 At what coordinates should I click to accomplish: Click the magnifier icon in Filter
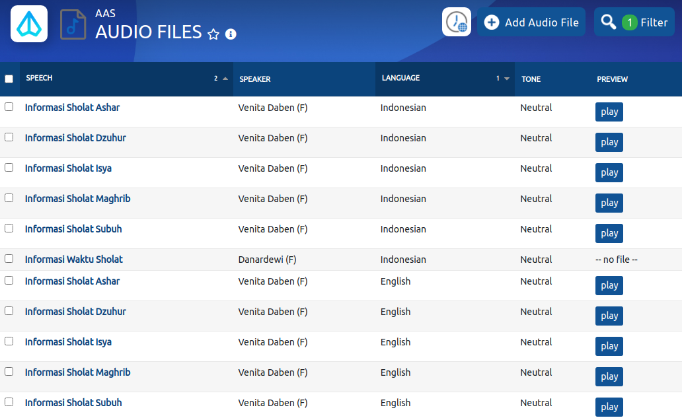pos(608,22)
